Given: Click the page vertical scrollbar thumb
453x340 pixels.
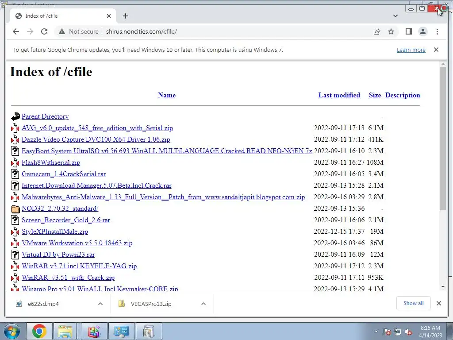Looking at the screenshot, I should coord(443,139).
